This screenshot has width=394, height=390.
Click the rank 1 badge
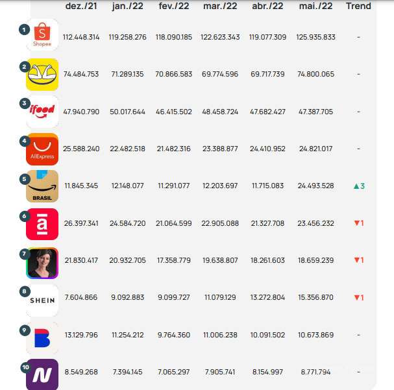click(x=24, y=30)
